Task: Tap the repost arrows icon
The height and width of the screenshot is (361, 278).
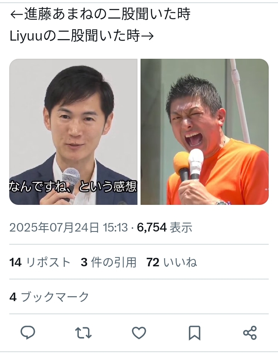Action: point(83,333)
